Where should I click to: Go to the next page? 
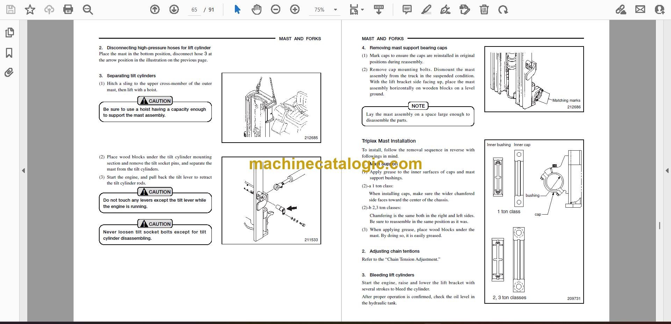point(174,10)
